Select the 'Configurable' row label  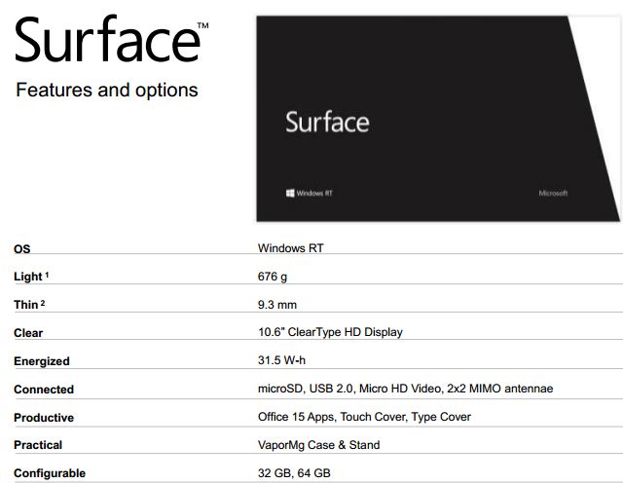(50, 473)
